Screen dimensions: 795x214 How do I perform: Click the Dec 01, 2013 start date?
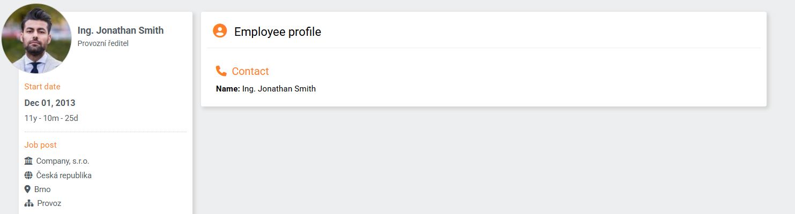50,103
